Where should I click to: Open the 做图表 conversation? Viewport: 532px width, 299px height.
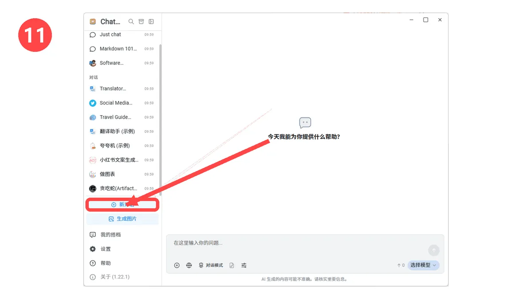tap(122, 174)
